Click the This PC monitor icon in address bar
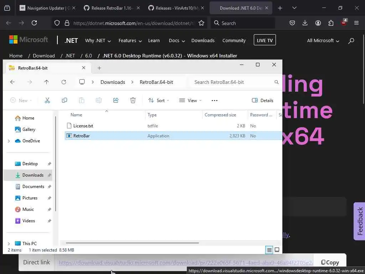 [x=82, y=82]
